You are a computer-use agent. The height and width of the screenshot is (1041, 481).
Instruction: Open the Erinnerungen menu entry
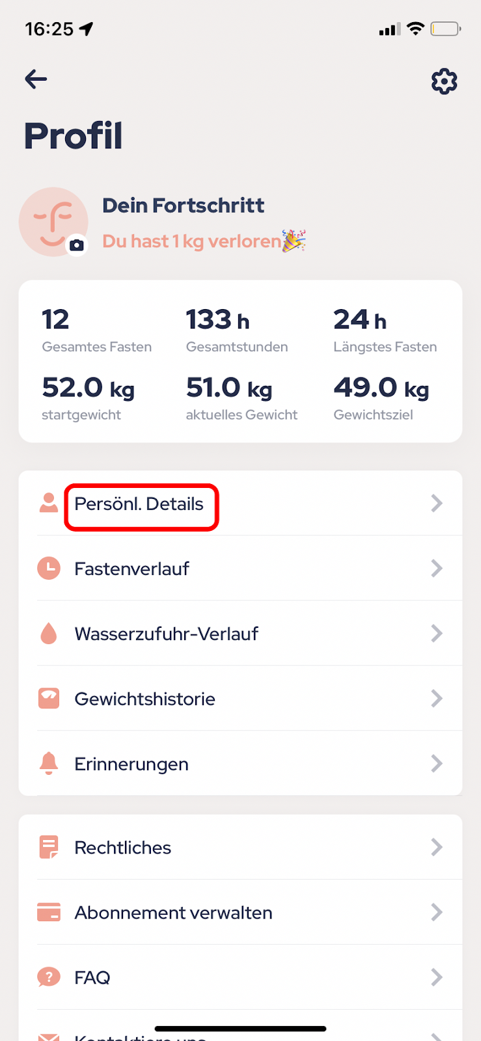click(240, 763)
